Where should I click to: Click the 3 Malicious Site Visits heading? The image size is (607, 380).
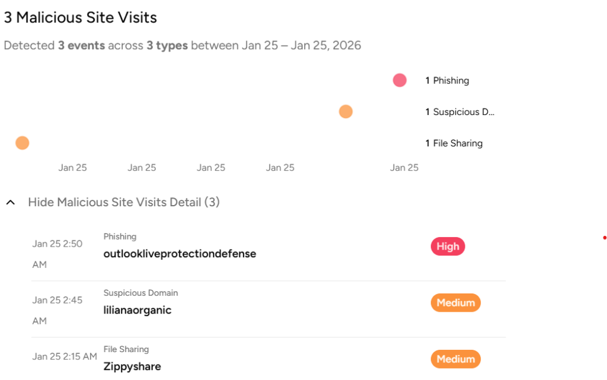81,17
